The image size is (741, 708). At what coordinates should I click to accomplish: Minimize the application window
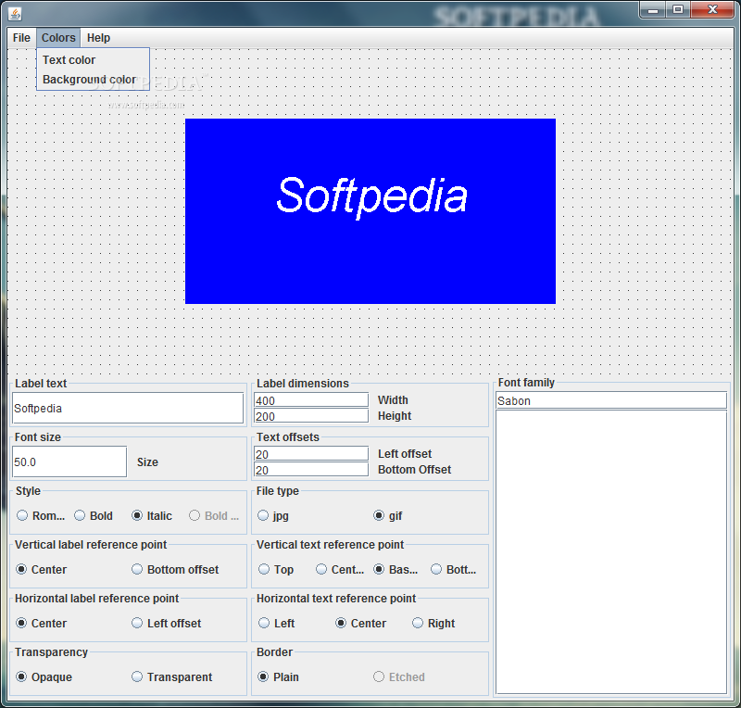(653, 10)
